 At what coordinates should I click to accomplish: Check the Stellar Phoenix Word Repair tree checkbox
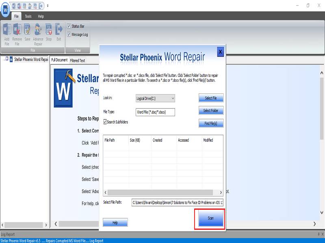click(7, 59)
